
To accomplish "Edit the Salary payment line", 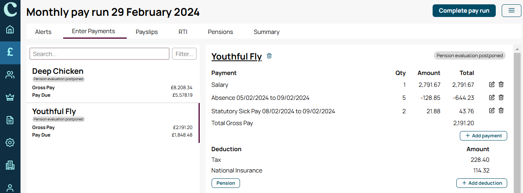I will [x=492, y=84].
